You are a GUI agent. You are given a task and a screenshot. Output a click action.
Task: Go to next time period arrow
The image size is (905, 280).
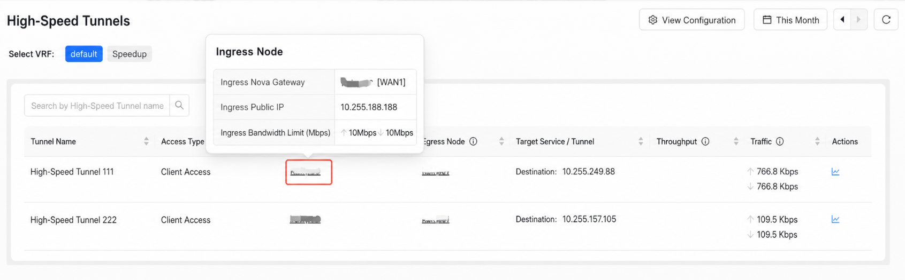[x=859, y=20]
